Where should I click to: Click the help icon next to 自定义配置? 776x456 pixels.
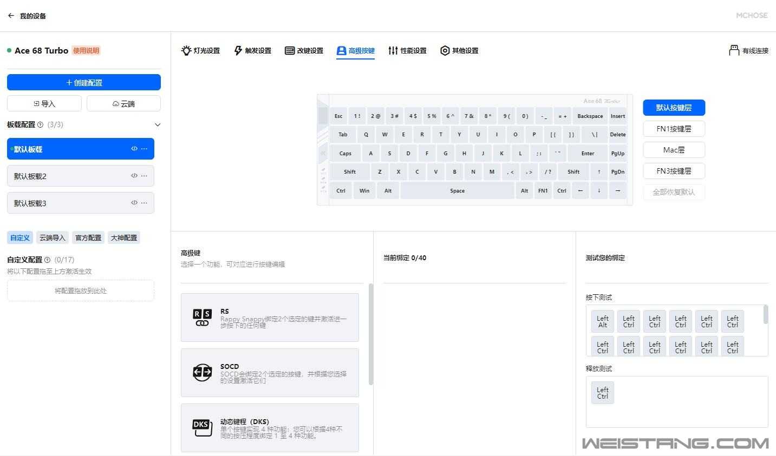(47, 260)
